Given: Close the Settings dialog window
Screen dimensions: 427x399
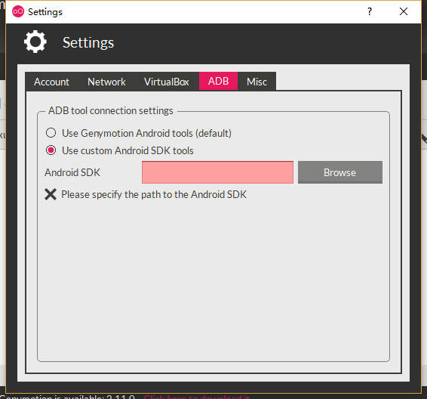Looking at the screenshot, I should click(x=404, y=11).
